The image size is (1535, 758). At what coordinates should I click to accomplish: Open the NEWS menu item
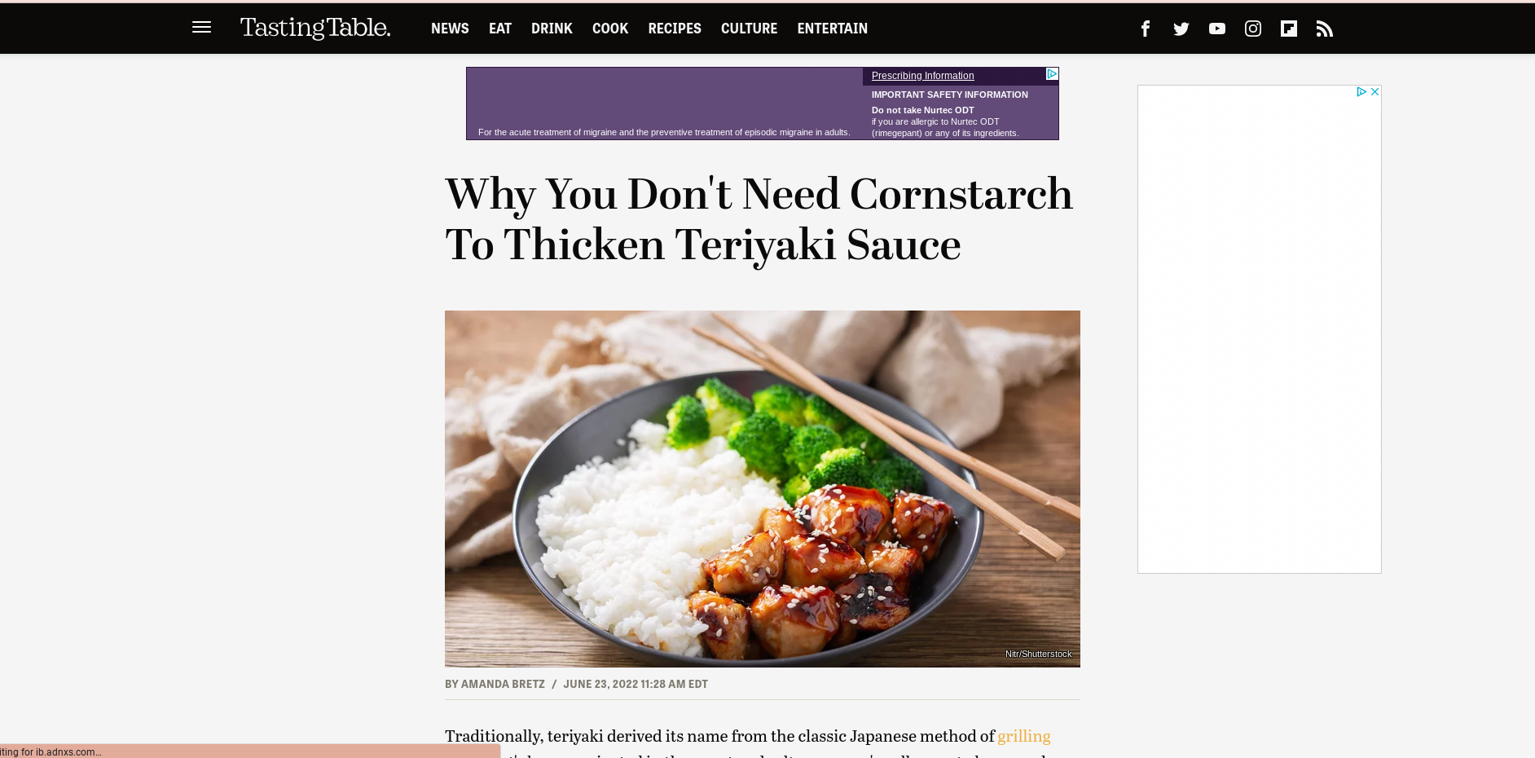450,29
